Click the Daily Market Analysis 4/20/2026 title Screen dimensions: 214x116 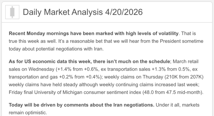(x=83, y=12)
